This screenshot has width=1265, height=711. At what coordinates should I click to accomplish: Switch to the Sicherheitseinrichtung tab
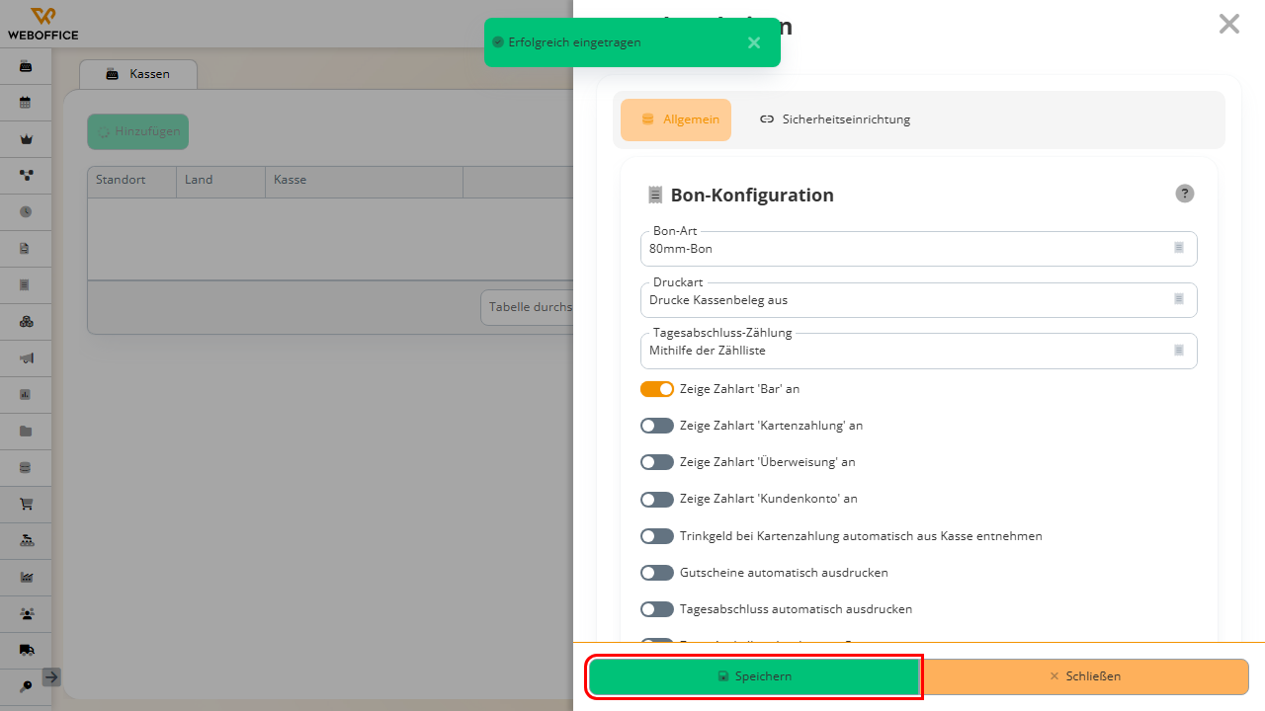click(x=835, y=119)
